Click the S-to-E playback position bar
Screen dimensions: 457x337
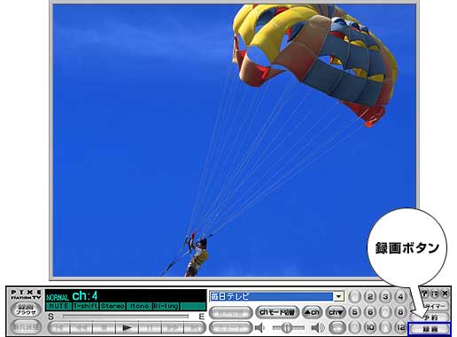pos(126,317)
